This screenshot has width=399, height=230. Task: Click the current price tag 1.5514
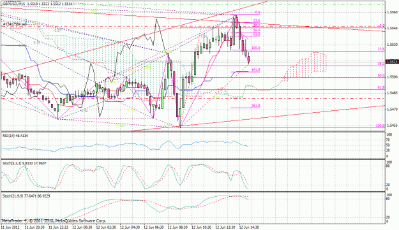coord(392,62)
